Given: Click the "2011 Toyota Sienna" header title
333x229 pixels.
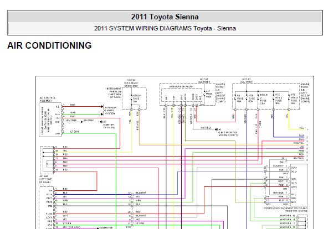Looking at the screenshot, I should 165,17.
